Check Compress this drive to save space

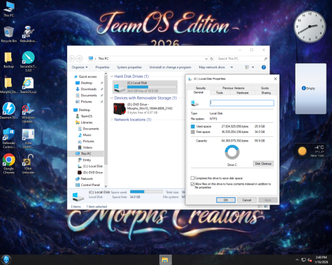[x=193, y=178]
